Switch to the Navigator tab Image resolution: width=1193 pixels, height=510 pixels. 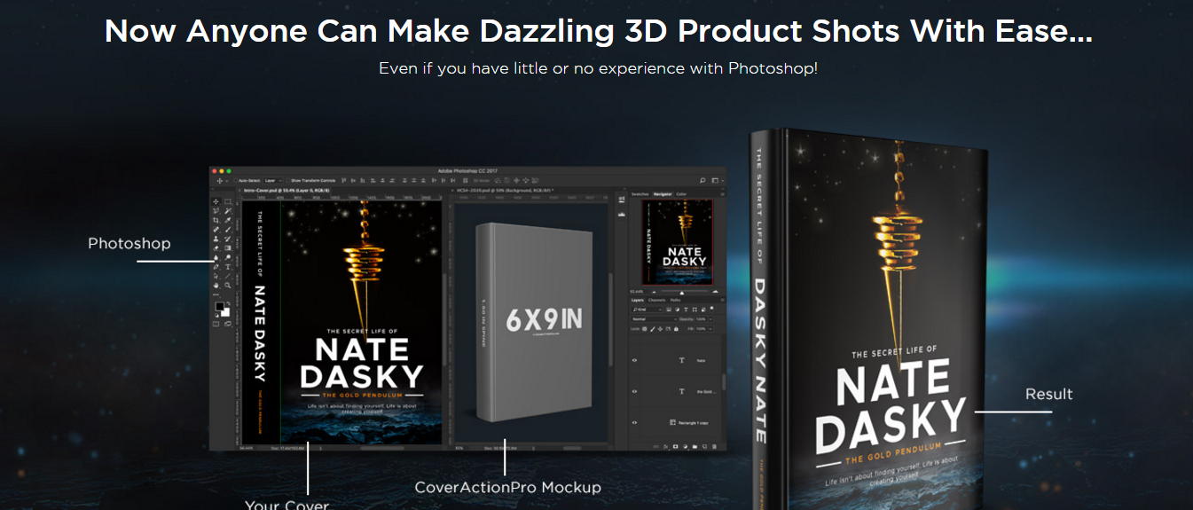point(663,194)
